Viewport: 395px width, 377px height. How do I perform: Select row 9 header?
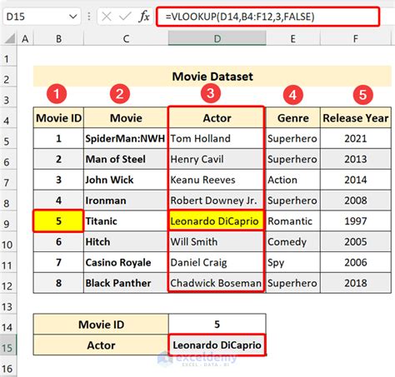pyautogui.click(x=7, y=224)
